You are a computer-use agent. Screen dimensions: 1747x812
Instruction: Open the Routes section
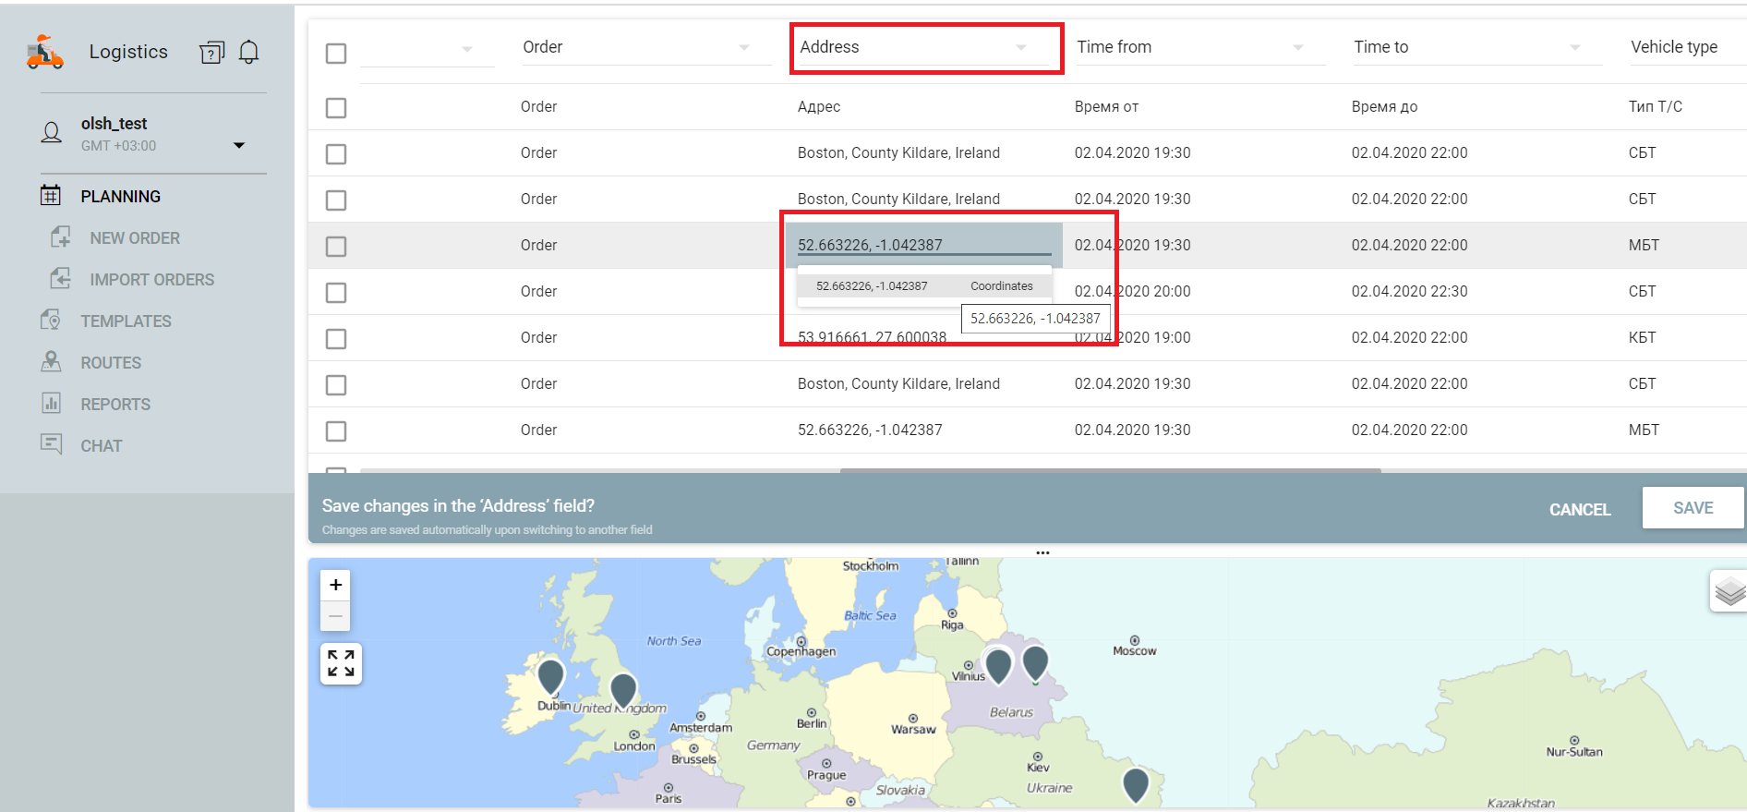(x=111, y=363)
